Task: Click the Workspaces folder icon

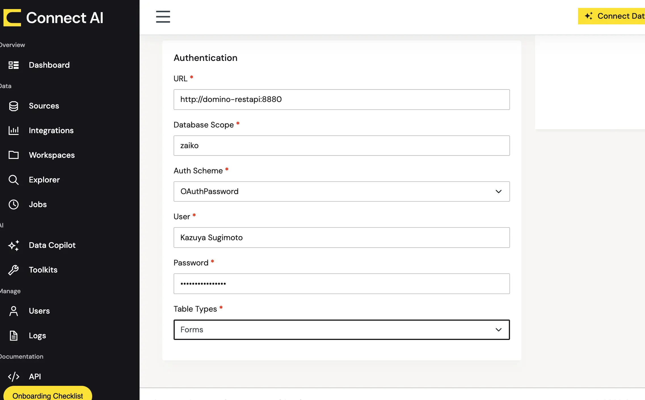Action: 14,155
